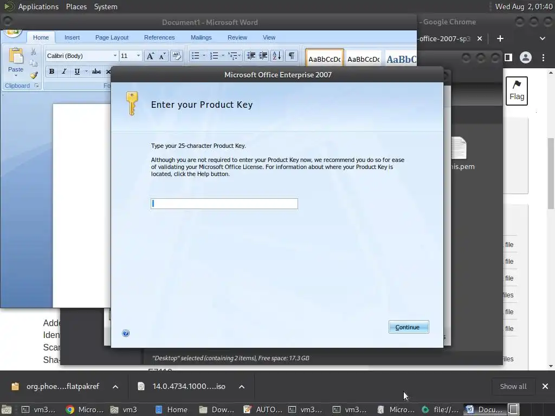Toggle Show/Hide paragraph marks icon
Image resolution: width=555 pixels, height=416 pixels.
[291, 56]
